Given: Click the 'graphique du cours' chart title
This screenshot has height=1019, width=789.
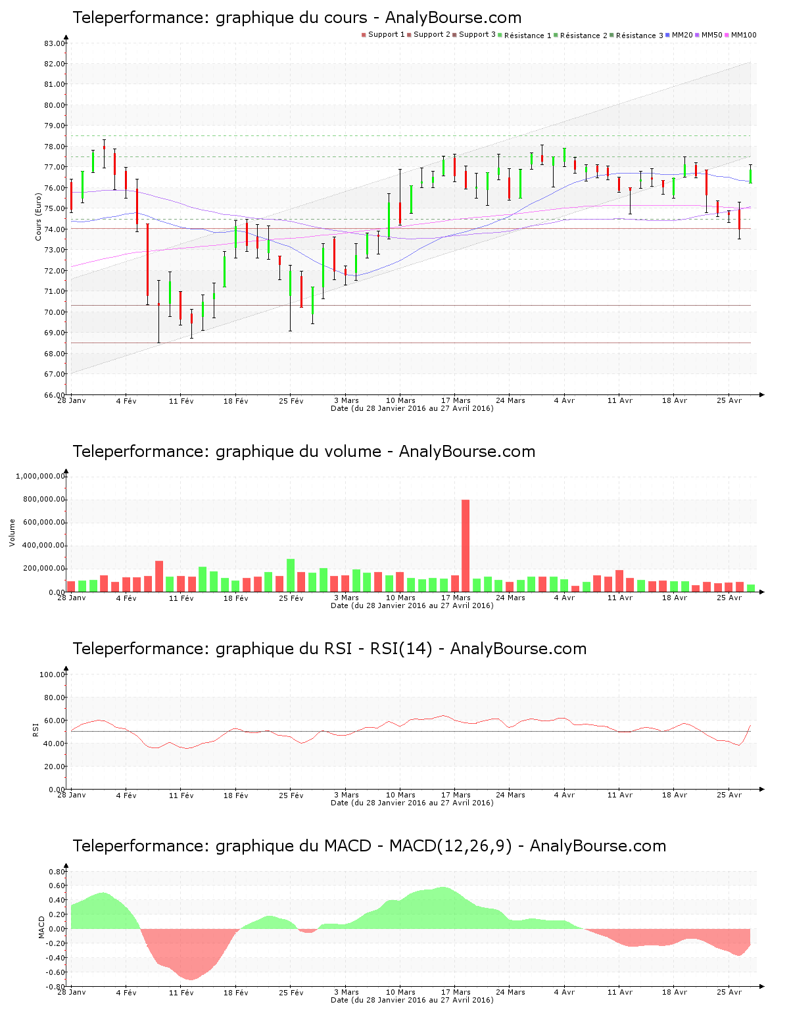Looking at the screenshot, I should [x=297, y=18].
